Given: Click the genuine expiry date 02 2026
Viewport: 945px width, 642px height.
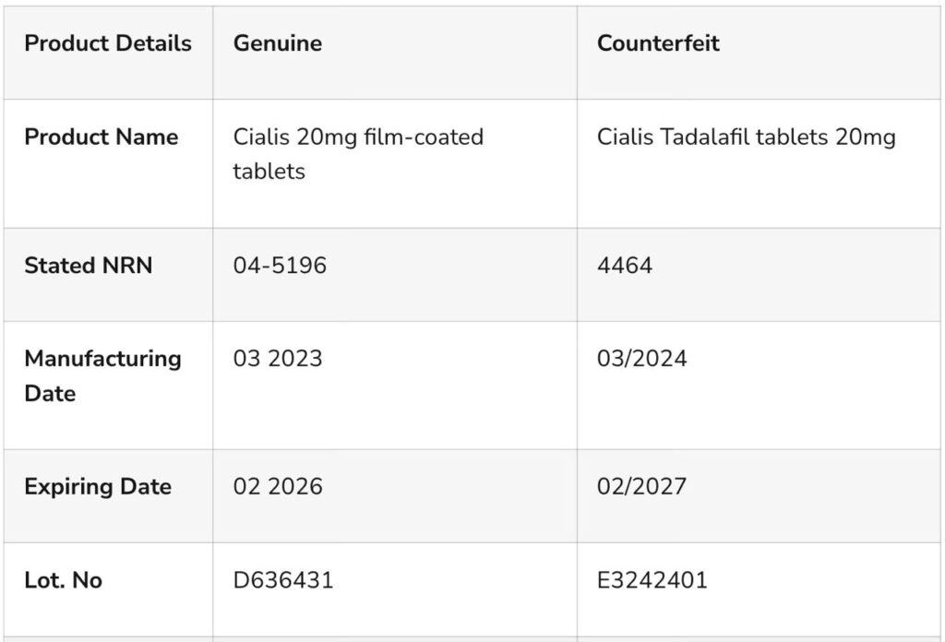Looking at the screenshot, I should point(277,487).
